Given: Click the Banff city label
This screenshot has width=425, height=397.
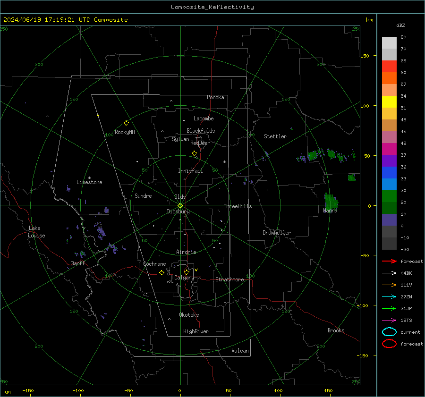Looking at the screenshot, I should [78, 263].
